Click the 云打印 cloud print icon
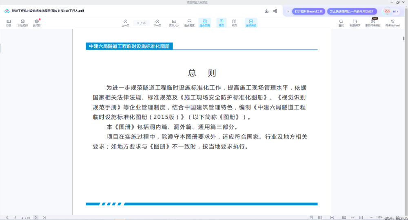 (37, 23)
